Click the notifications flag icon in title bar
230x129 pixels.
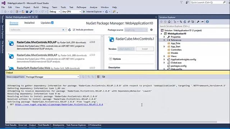(x=181, y=3)
